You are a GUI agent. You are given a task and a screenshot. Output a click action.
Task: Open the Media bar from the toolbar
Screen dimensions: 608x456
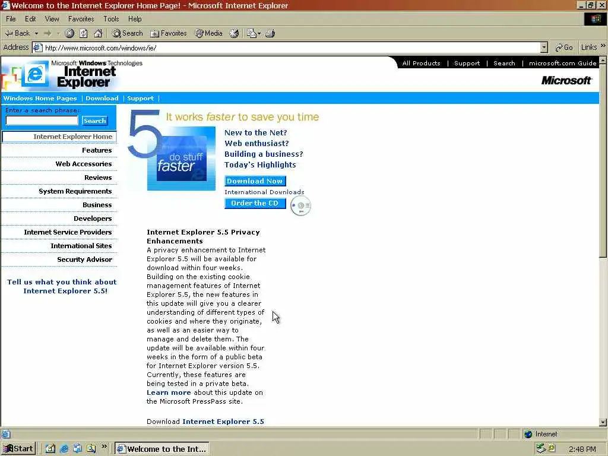pos(208,33)
